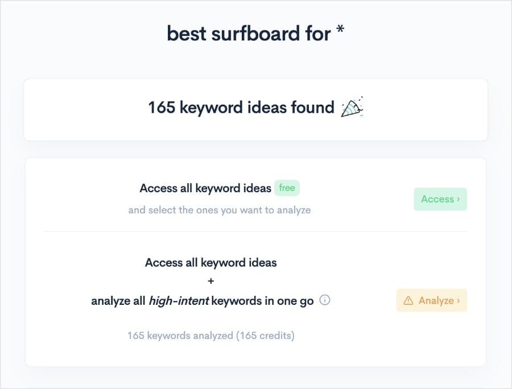This screenshot has height=389, width=512.
Task: Click '165 keywords analyzed (165 credits)' text
Action: pyautogui.click(x=211, y=336)
